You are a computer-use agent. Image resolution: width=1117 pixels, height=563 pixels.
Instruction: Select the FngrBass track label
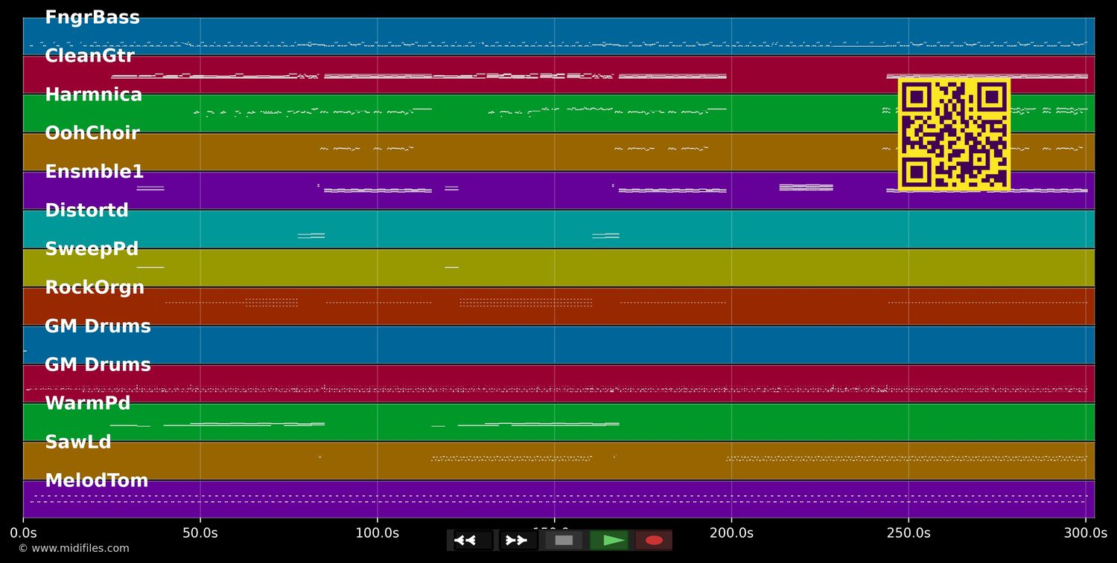pyautogui.click(x=92, y=18)
